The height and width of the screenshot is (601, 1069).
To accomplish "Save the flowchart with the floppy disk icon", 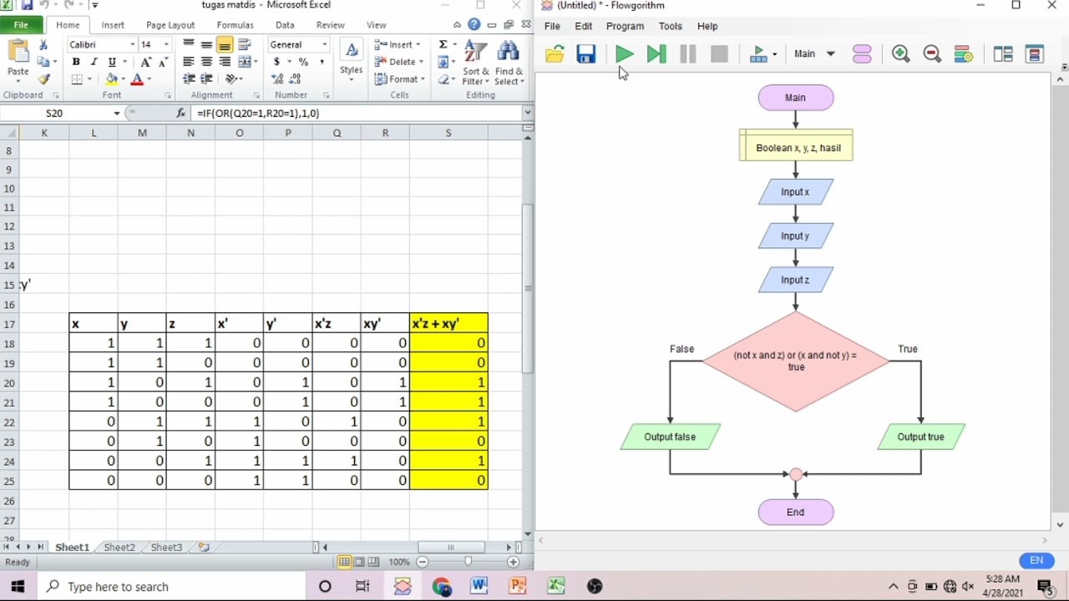I will tap(586, 54).
